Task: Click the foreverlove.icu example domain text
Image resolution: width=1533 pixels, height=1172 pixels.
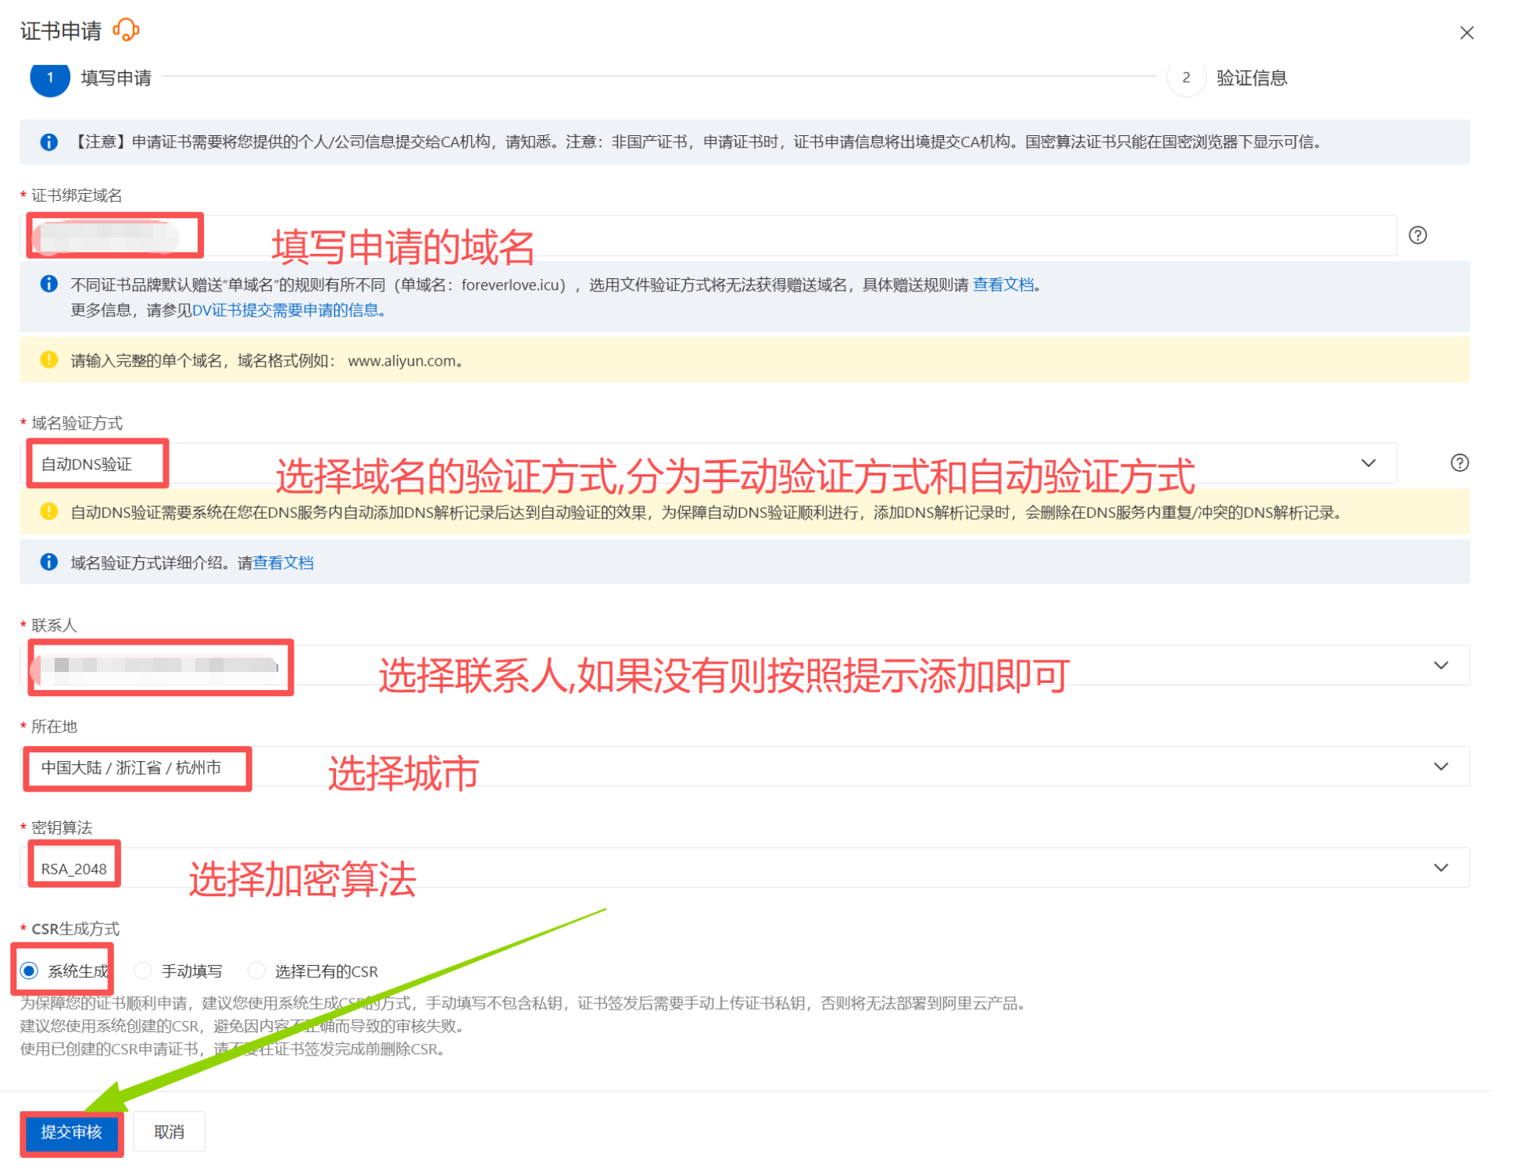Action: pyautogui.click(x=511, y=285)
